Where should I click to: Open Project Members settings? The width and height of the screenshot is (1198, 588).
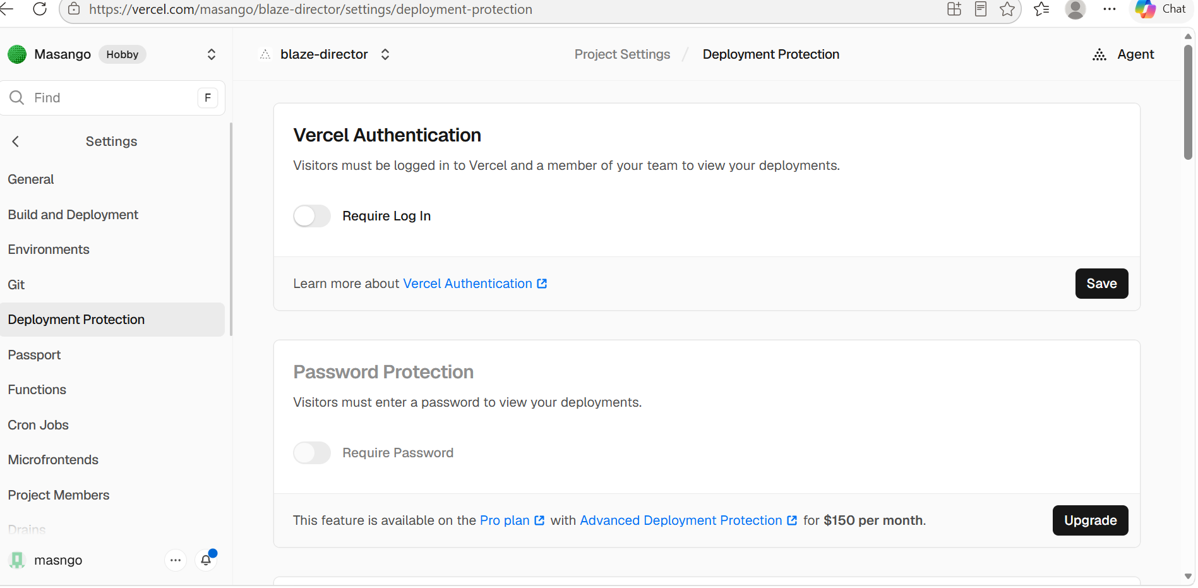[x=112, y=495]
